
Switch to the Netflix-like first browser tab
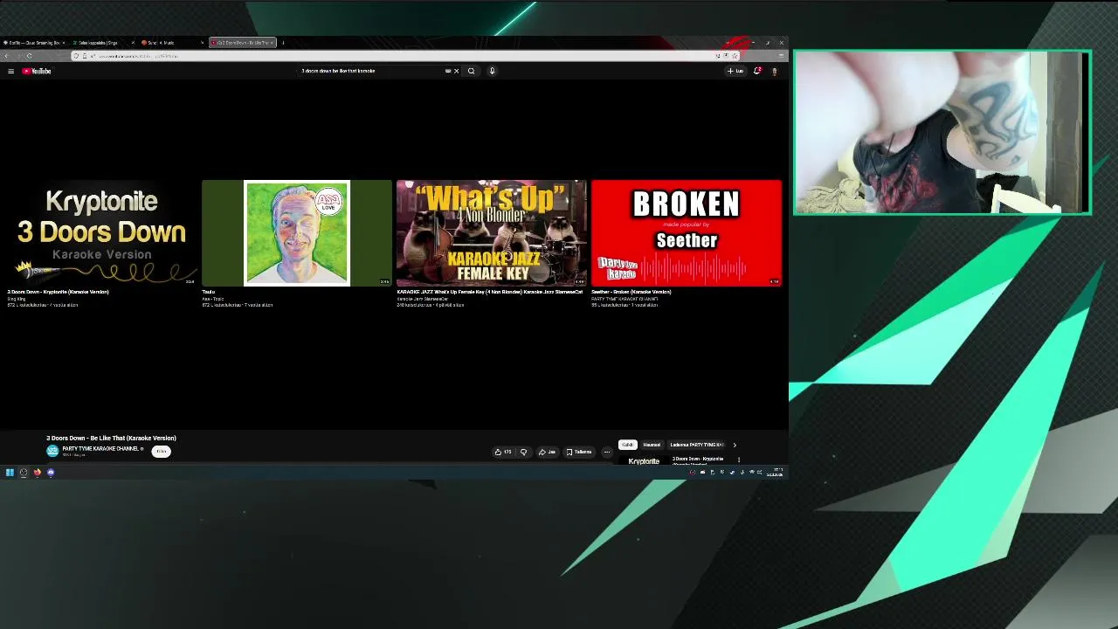(33, 43)
